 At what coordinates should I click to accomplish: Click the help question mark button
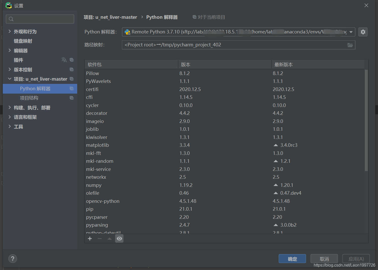[13, 259]
